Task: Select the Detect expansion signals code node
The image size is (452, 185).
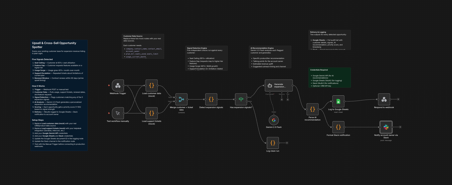Action: (211, 99)
